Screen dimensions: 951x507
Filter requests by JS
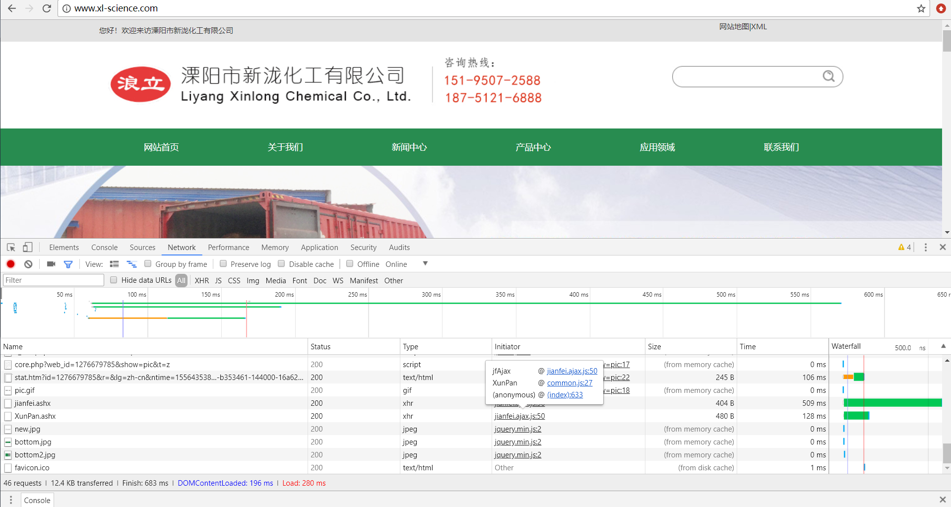click(x=218, y=280)
